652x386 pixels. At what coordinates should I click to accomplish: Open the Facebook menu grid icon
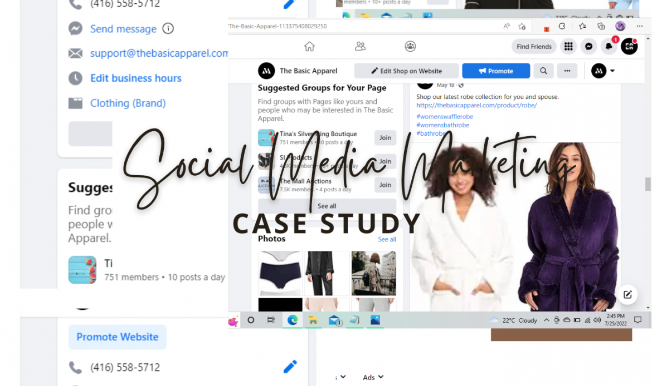click(568, 47)
